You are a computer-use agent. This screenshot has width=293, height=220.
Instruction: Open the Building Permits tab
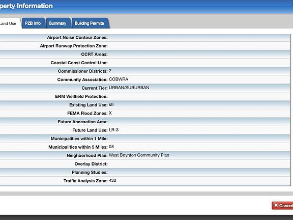(90, 23)
